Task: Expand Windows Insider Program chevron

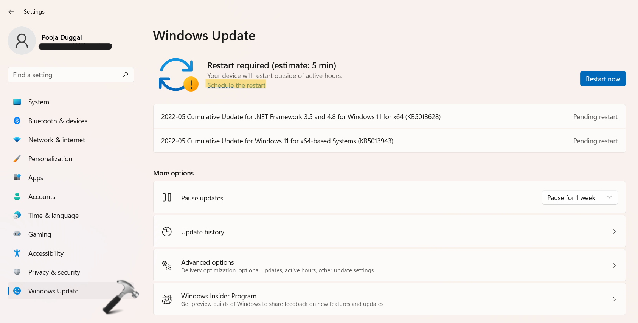Action: (614, 299)
